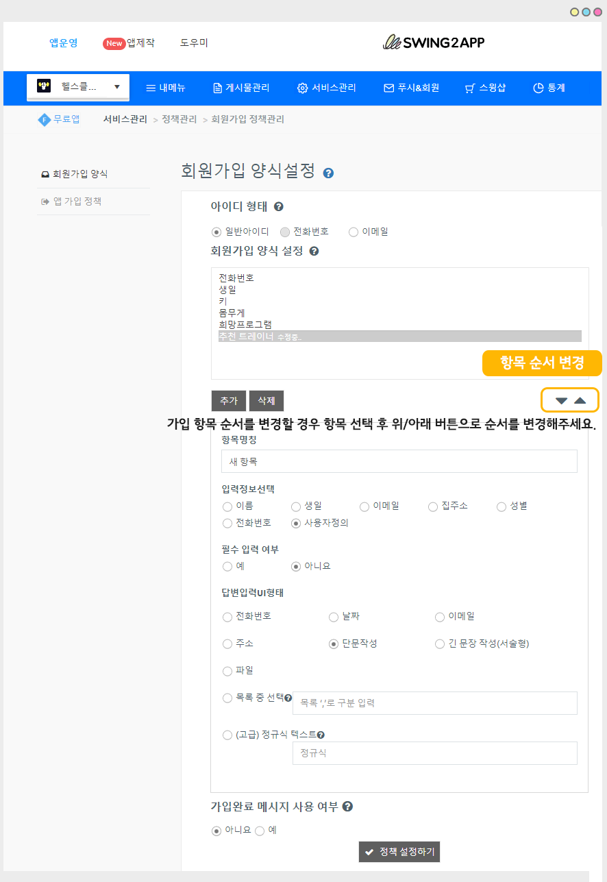Click the 항목명칭 text field
Screen dimensions: 607x882
pyautogui.click(x=399, y=461)
